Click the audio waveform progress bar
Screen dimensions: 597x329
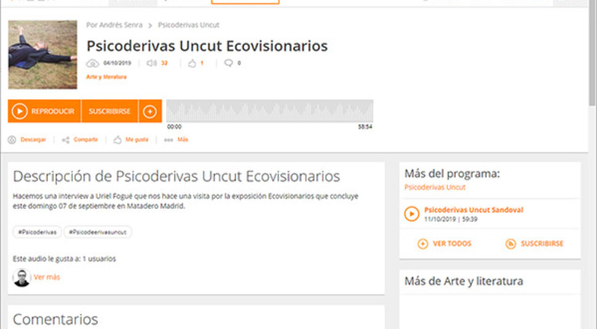pos(269,111)
